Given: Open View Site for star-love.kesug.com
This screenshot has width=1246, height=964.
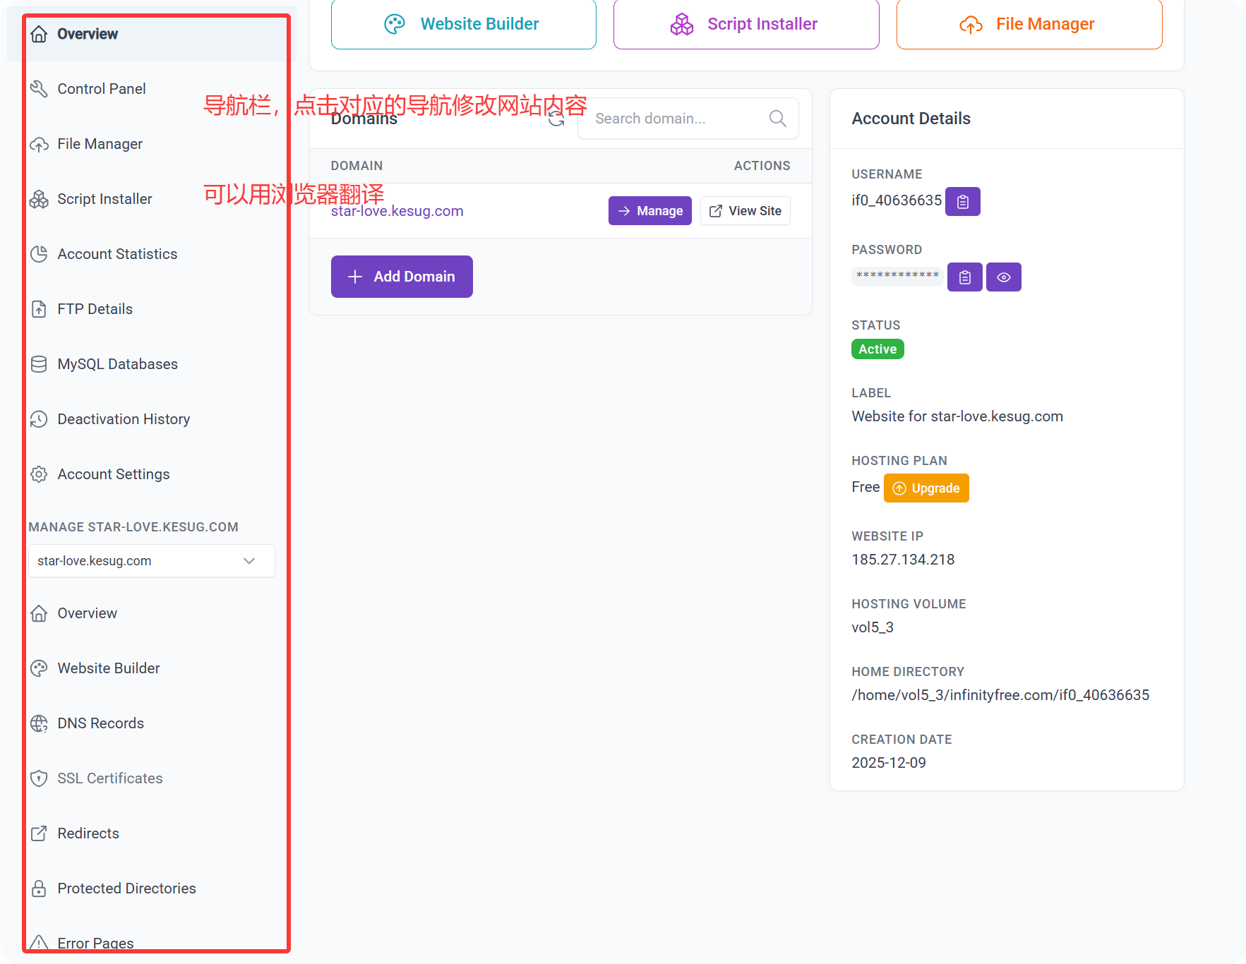Looking at the screenshot, I should 745,211.
